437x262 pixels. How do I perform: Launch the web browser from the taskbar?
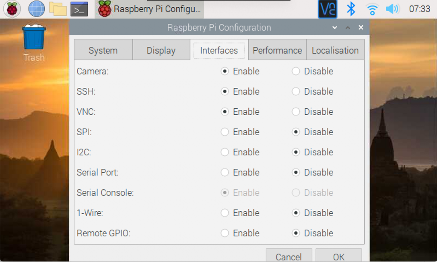click(x=36, y=9)
